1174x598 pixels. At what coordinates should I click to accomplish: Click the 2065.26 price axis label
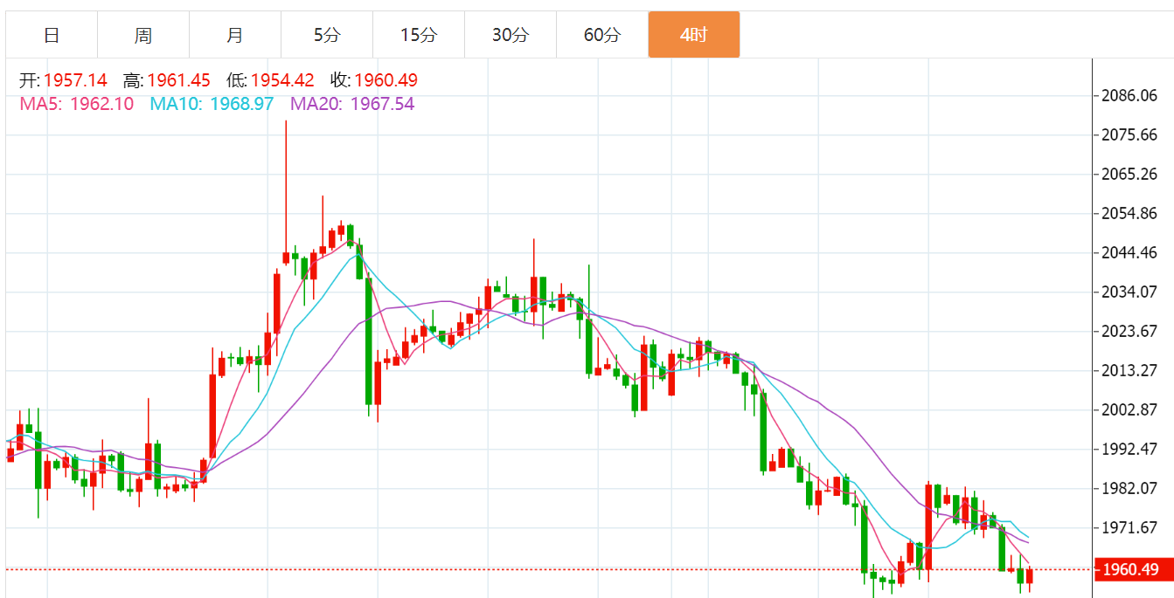(x=1131, y=175)
